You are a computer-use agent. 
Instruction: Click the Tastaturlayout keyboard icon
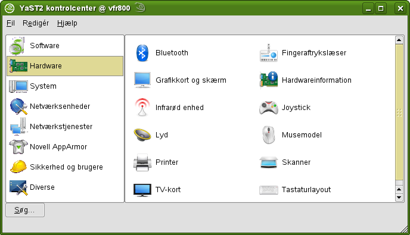[269, 190]
